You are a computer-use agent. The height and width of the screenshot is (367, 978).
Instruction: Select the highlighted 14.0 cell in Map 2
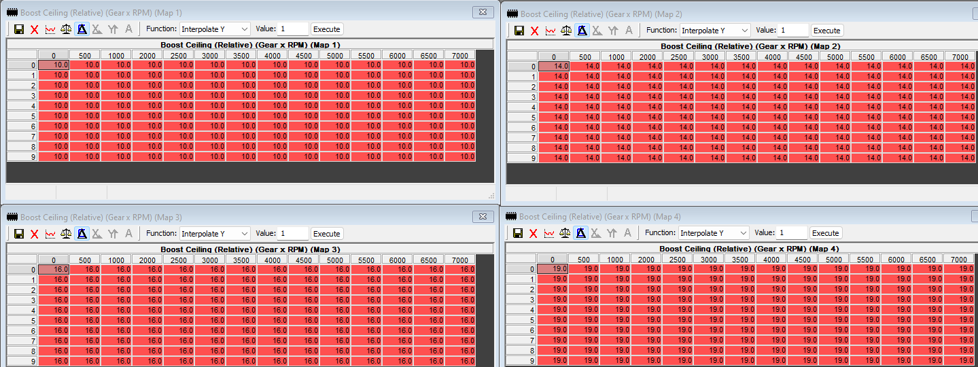pos(554,67)
